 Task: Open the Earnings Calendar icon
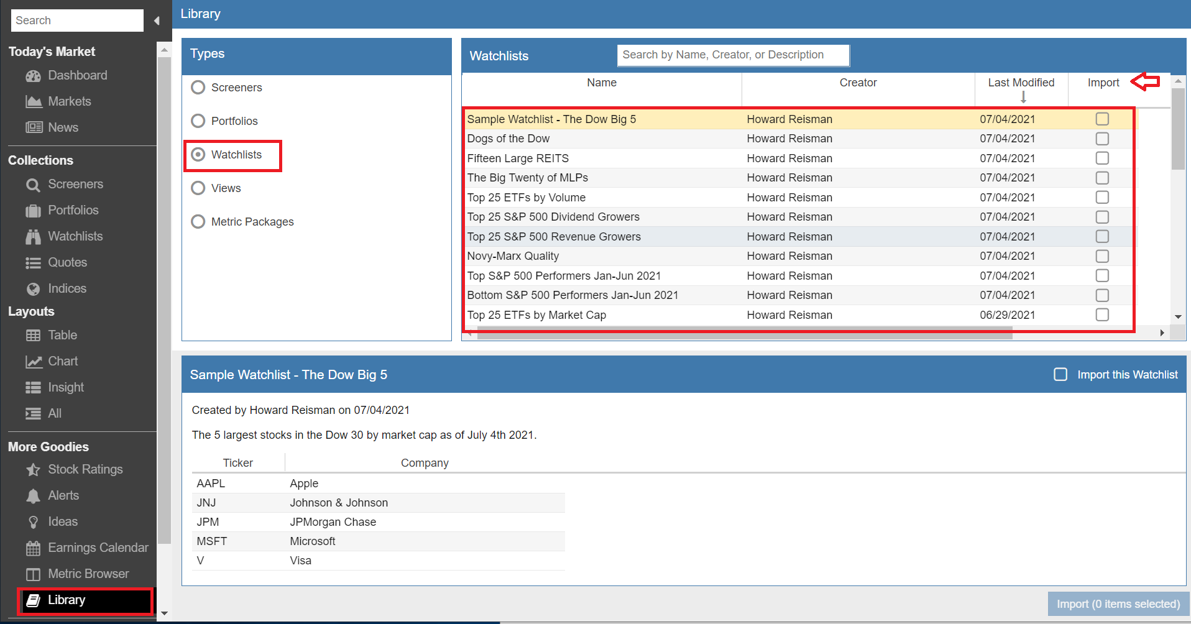point(33,548)
